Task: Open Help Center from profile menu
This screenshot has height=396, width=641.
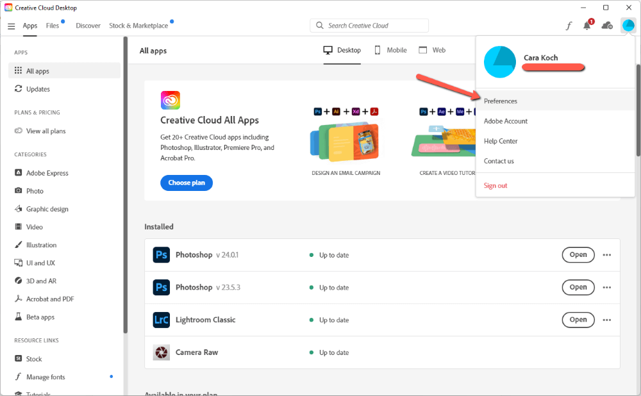Action: click(555, 141)
